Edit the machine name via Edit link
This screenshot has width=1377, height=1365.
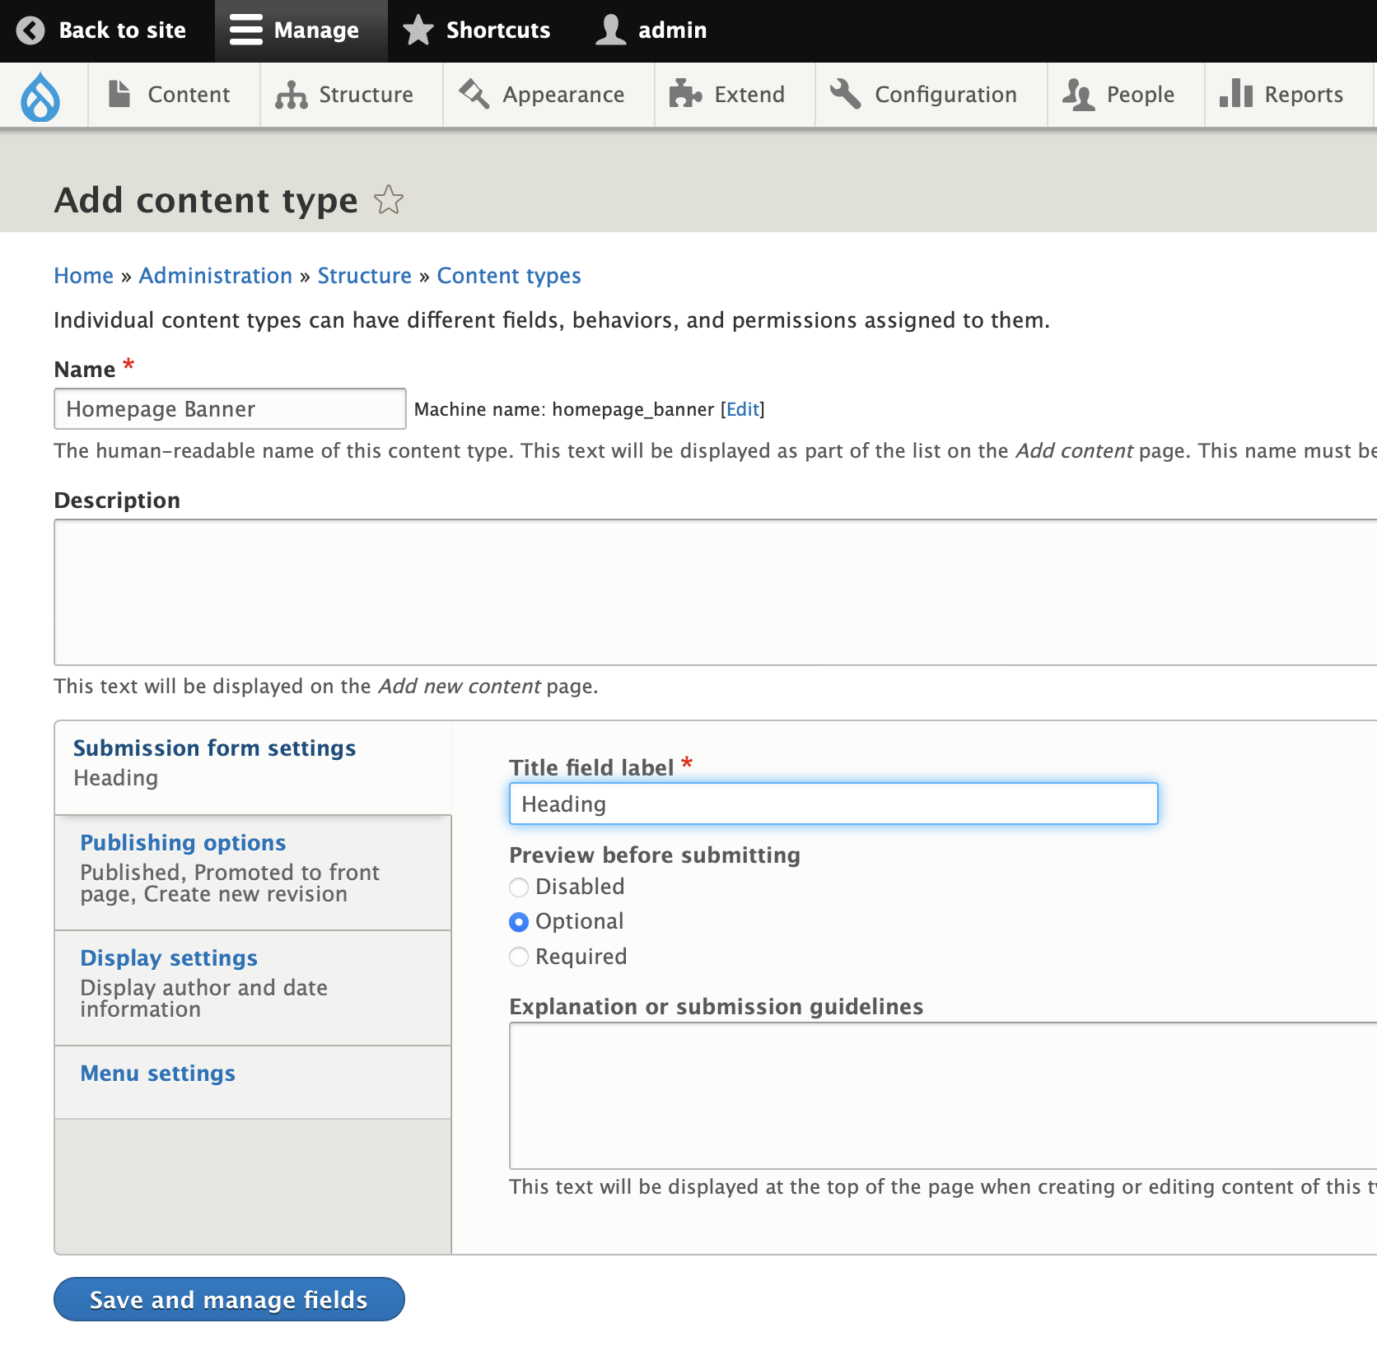743,410
